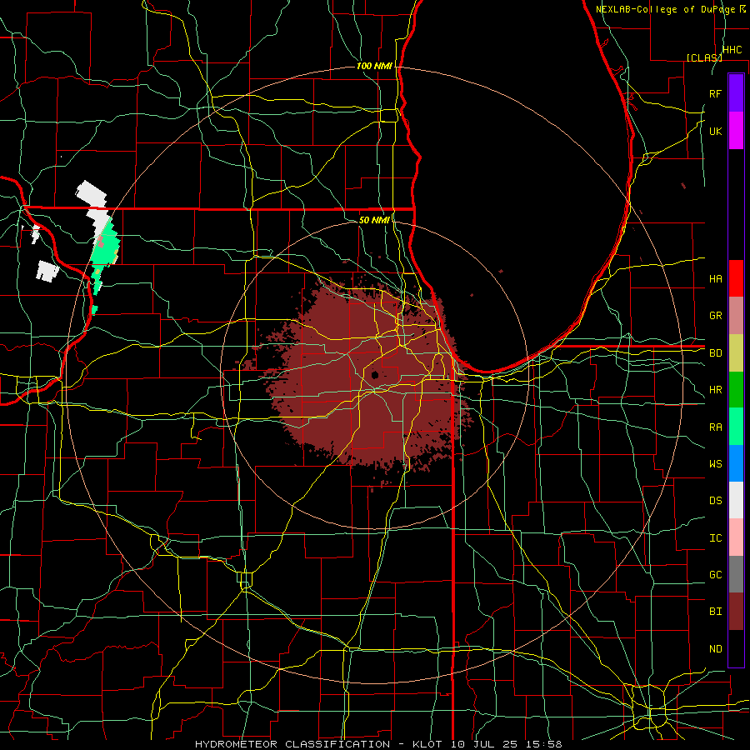Click the gray GC legend color swatch

(x=736, y=574)
